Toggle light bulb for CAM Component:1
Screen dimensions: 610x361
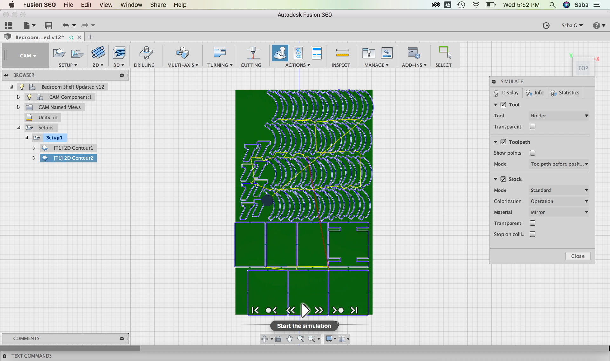[x=29, y=97]
